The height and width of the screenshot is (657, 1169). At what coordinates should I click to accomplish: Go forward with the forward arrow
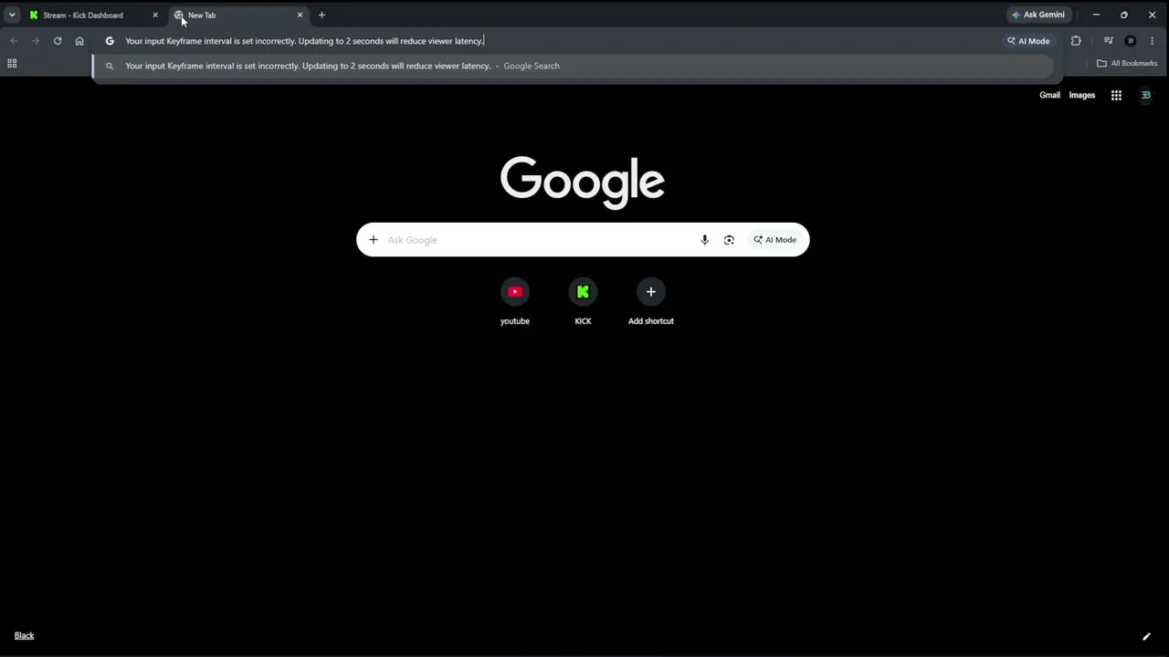click(x=36, y=41)
